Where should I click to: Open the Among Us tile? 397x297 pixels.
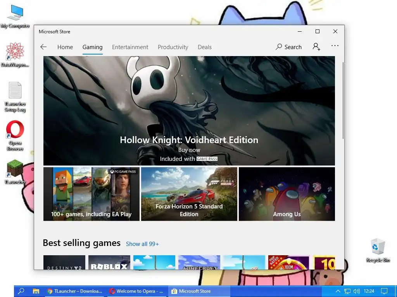coord(287,194)
